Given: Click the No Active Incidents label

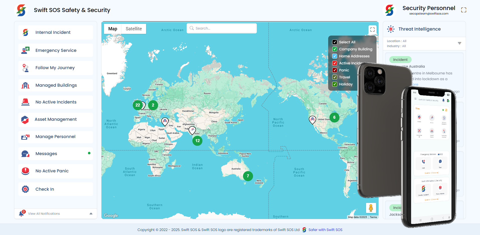Looking at the screenshot, I should 56,102.
